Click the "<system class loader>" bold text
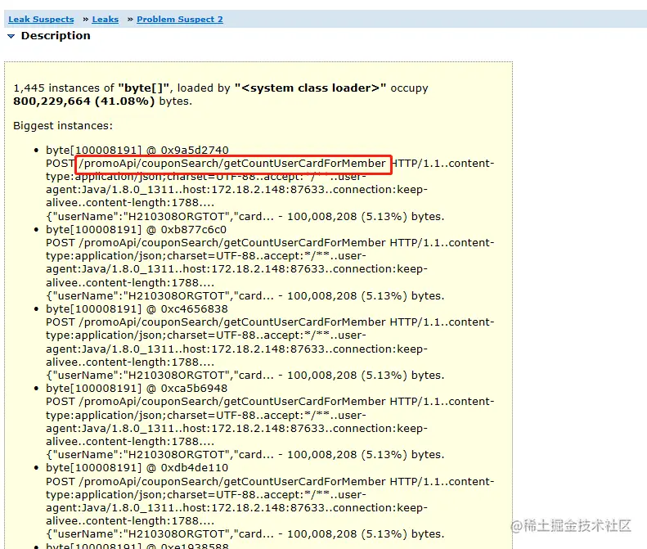Screen dimensions: 647x549 click(310, 88)
